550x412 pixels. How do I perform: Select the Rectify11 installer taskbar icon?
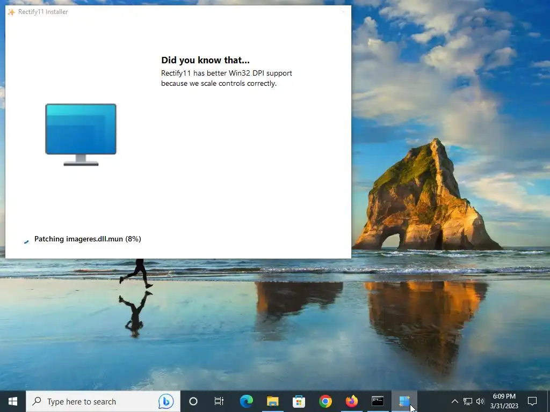404,401
